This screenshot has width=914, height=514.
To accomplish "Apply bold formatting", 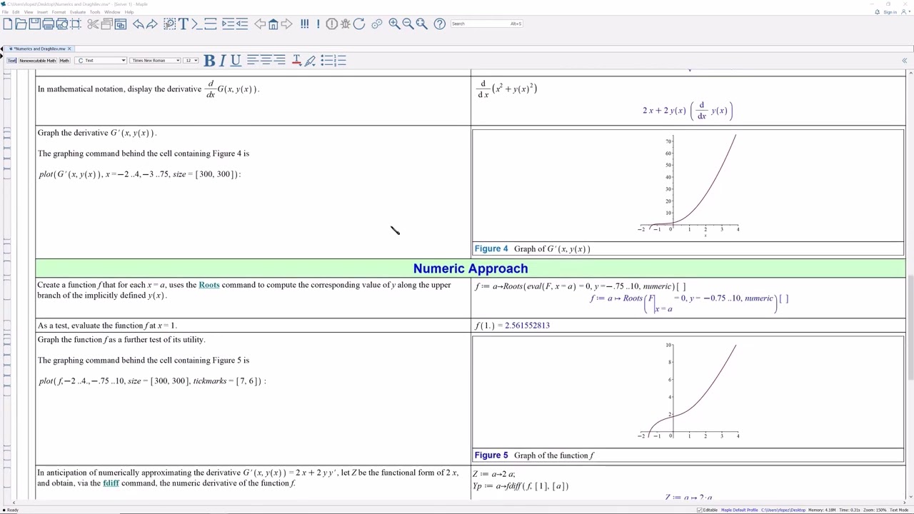I will point(209,61).
